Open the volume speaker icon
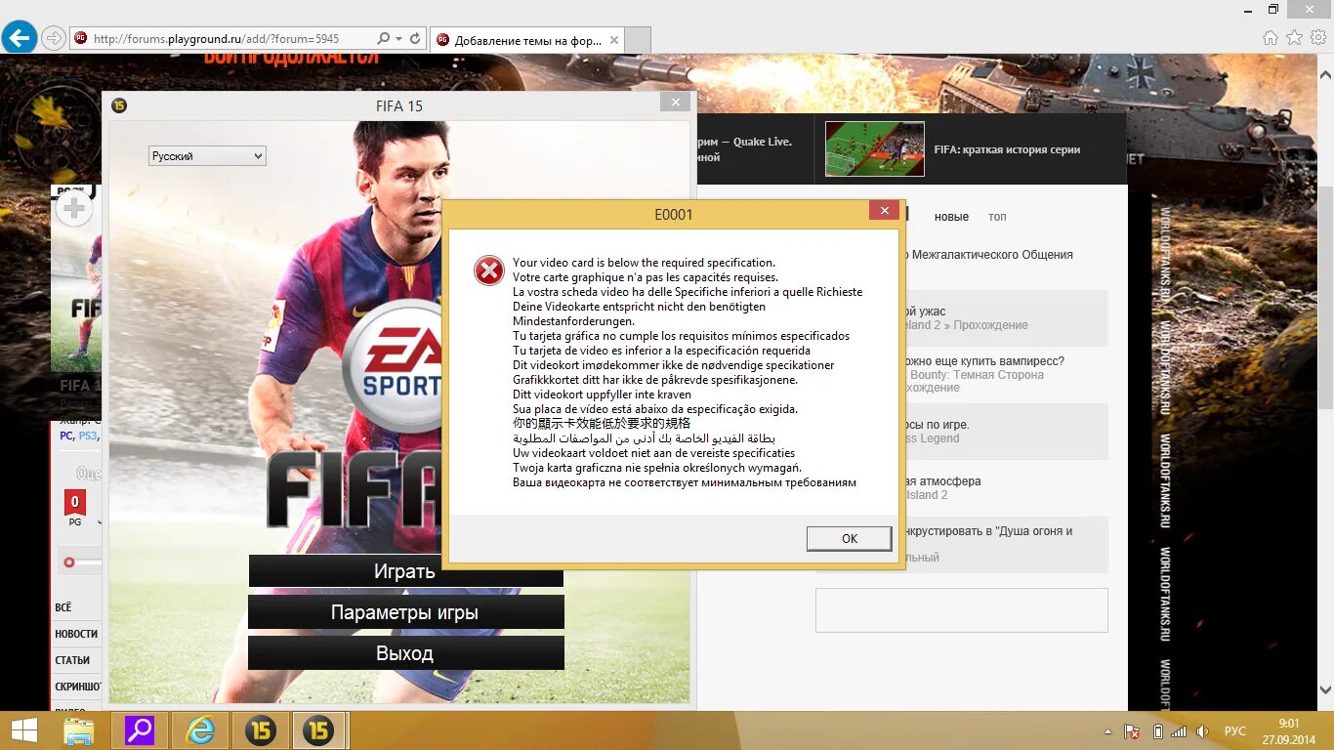The width and height of the screenshot is (1334, 750). coord(1203,731)
